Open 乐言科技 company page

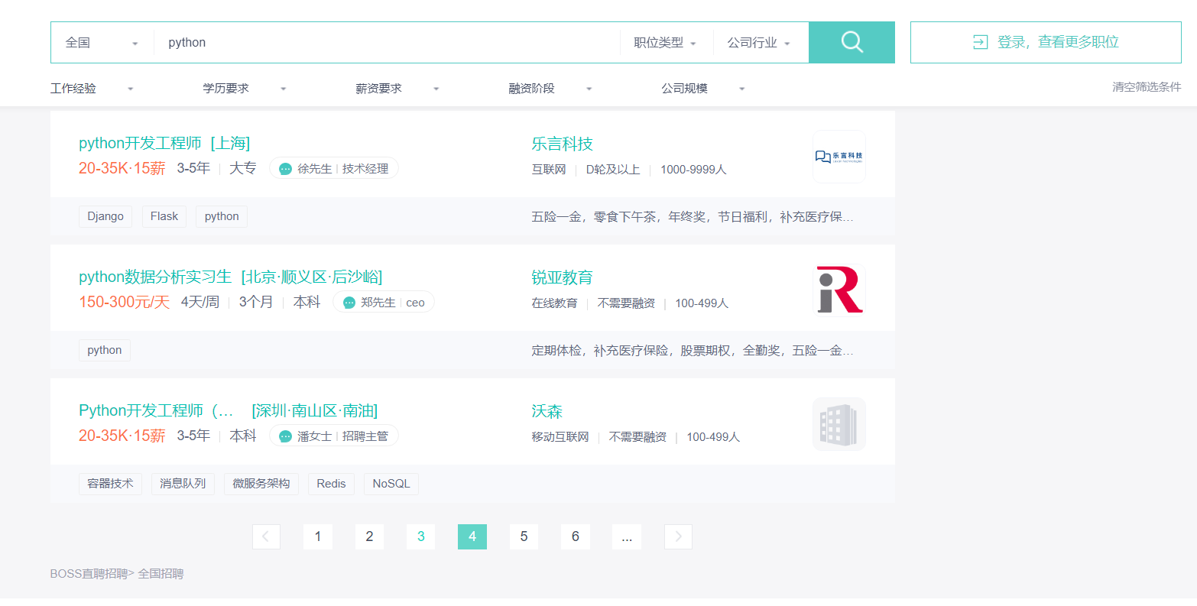coord(563,144)
